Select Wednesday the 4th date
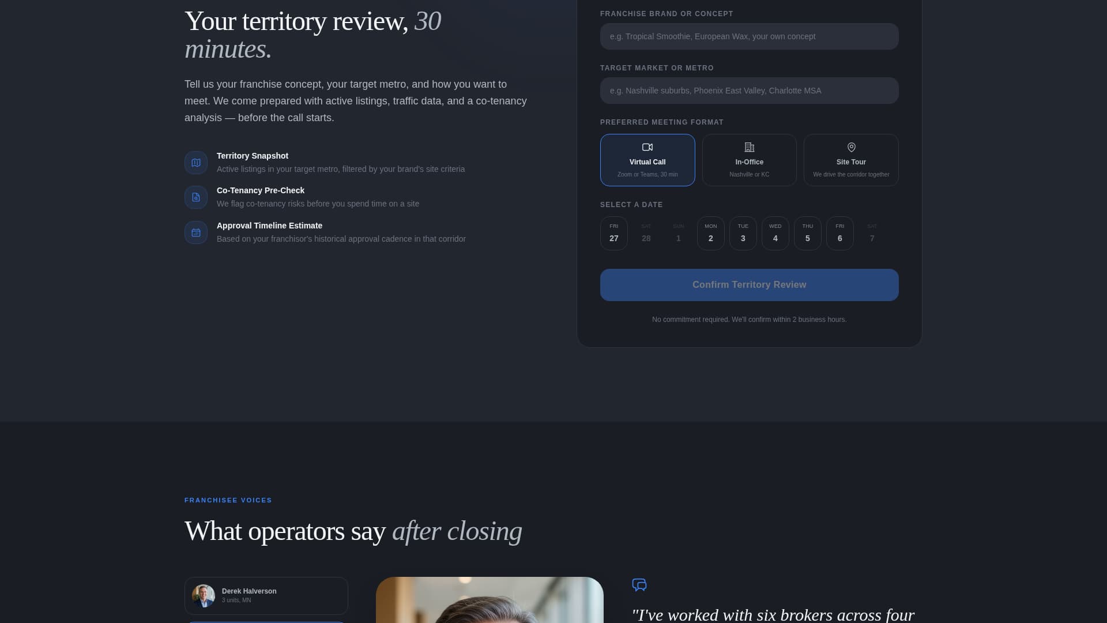The image size is (1107, 623). click(775, 233)
